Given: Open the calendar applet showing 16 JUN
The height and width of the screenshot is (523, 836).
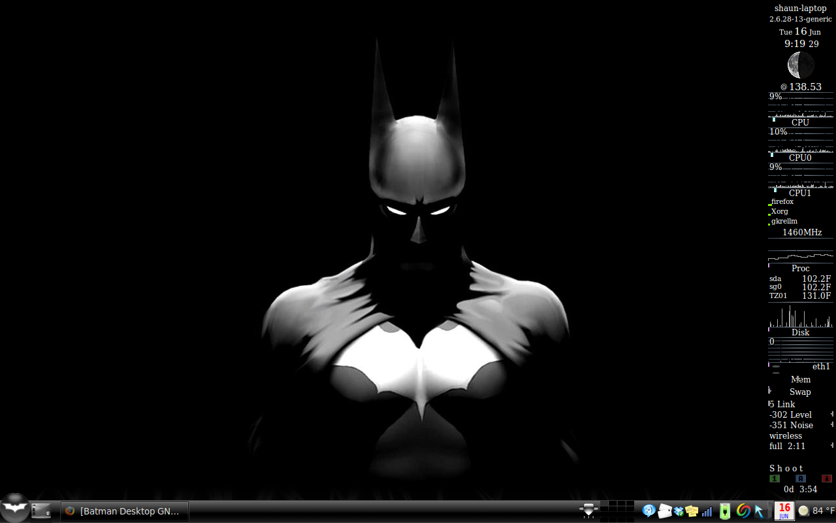Looking at the screenshot, I should (784, 511).
